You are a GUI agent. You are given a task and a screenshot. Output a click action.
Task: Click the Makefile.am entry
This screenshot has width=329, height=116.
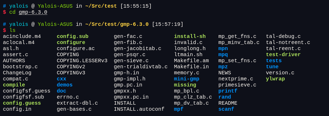click(191, 61)
